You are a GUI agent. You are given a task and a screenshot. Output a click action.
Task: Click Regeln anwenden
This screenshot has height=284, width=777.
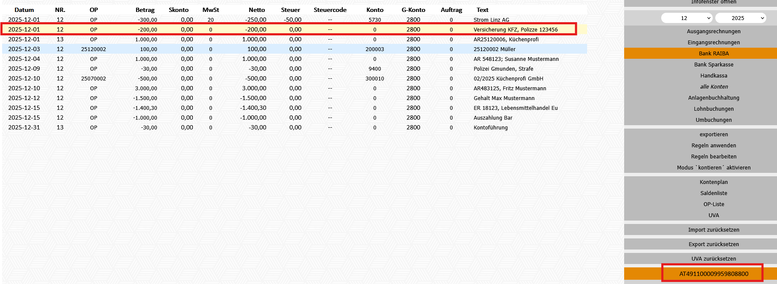pyautogui.click(x=714, y=146)
